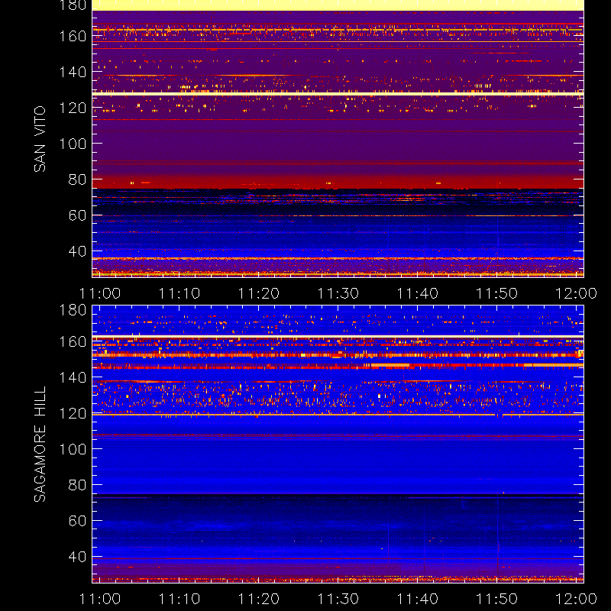Choose the 11:20 time label under Sagamore Hill plot

259,599
